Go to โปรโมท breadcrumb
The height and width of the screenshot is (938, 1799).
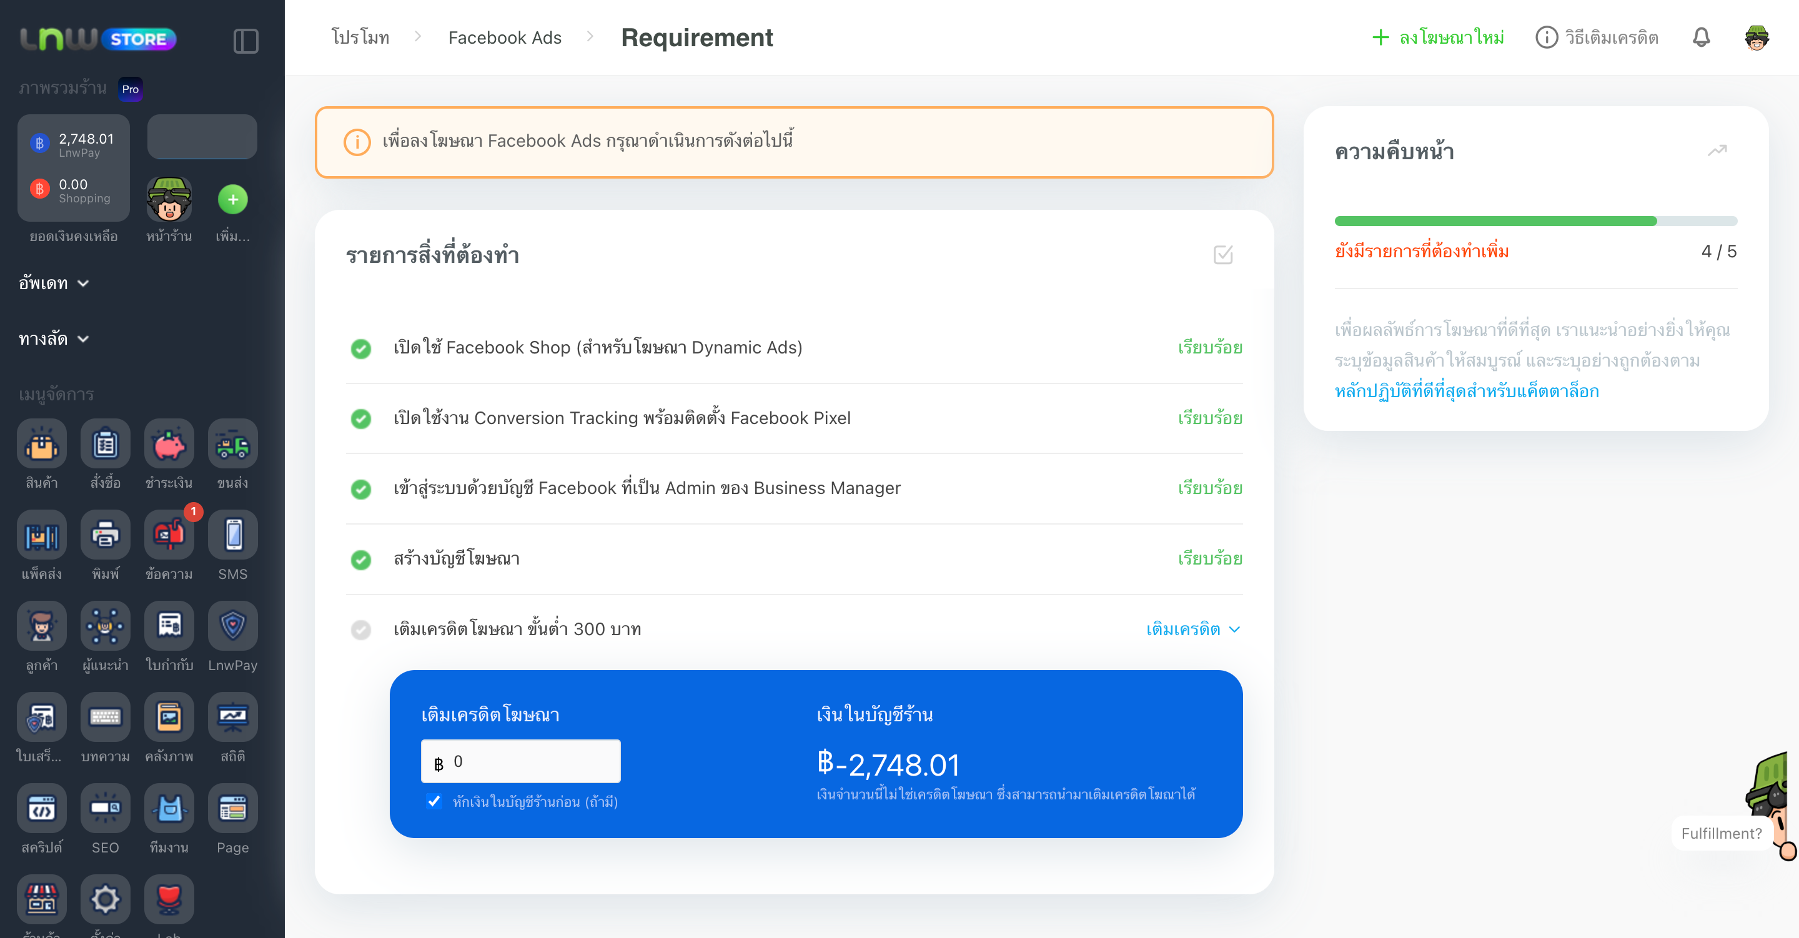pos(360,37)
